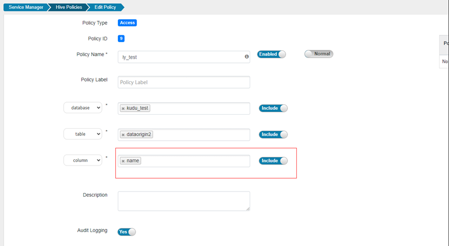
Task: Toggle the database Include switch
Action: 273,108
